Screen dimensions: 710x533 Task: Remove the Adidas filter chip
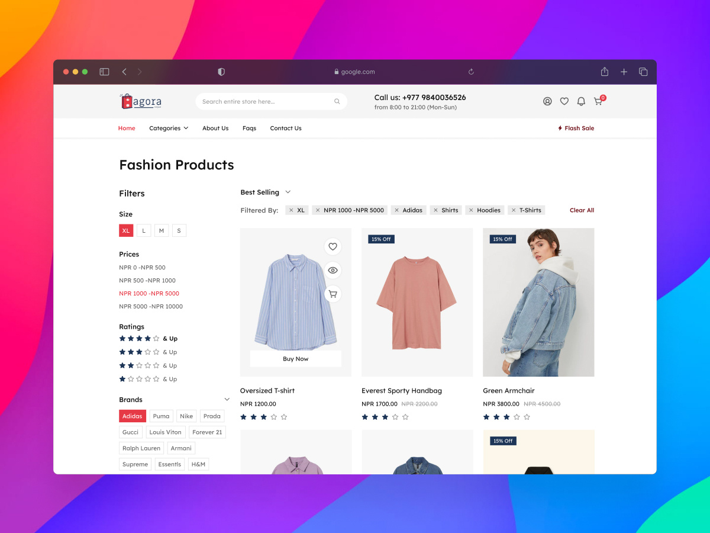(396, 210)
